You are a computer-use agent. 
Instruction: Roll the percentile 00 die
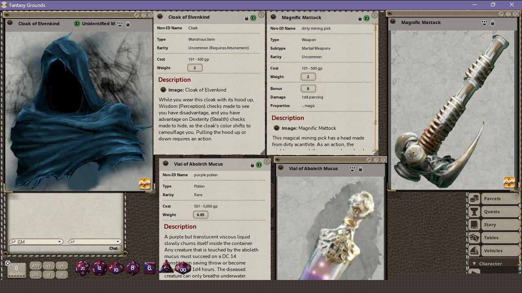(x=183, y=269)
